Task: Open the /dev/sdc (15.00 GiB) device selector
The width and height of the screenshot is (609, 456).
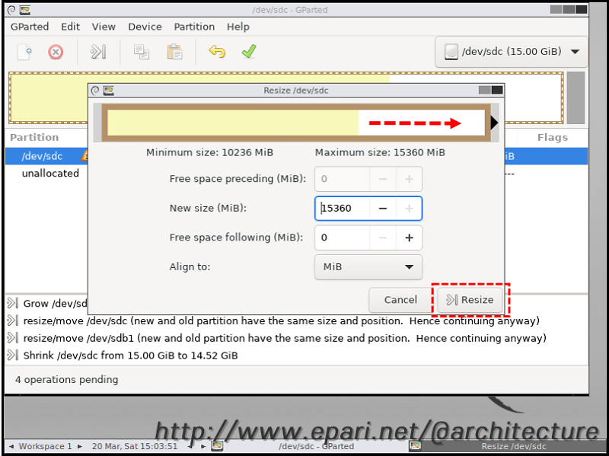Action: [511, 52]
